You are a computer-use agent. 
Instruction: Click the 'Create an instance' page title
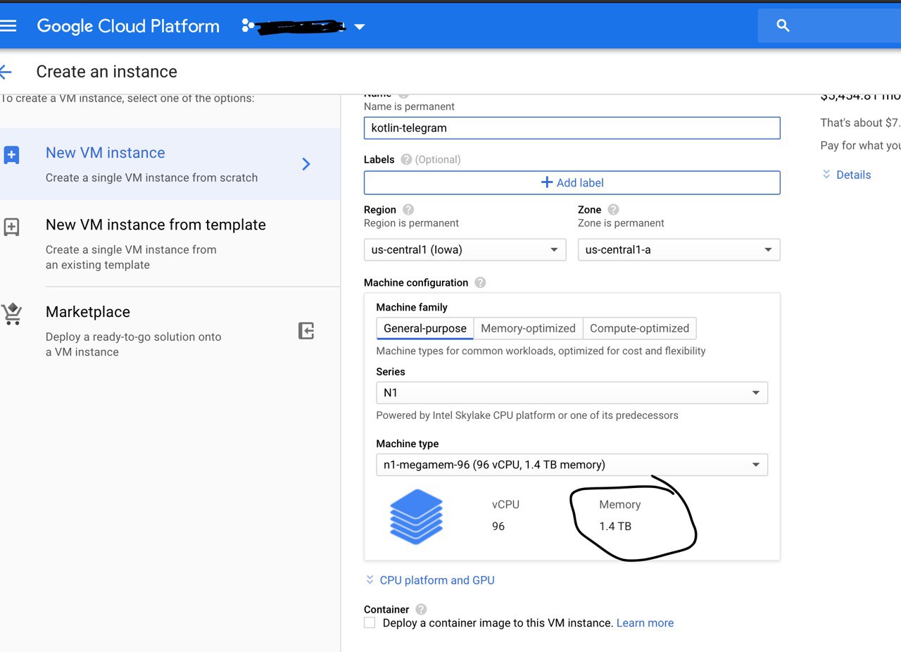point(106,72)
